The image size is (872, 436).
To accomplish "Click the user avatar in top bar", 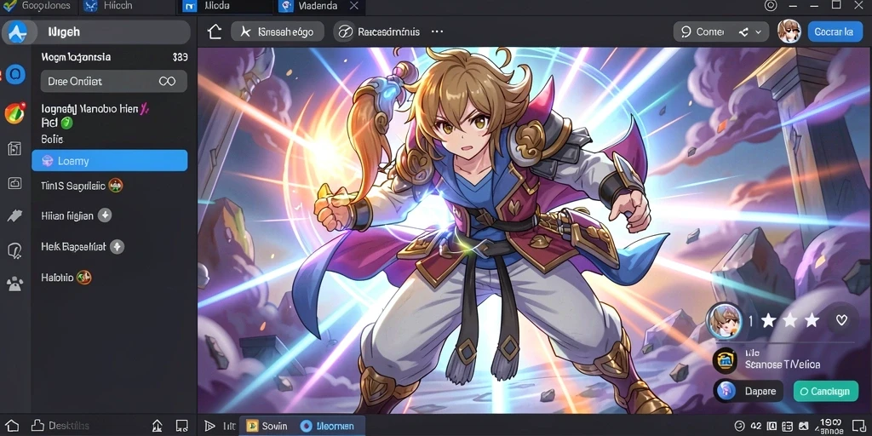I will pos(789,32).
